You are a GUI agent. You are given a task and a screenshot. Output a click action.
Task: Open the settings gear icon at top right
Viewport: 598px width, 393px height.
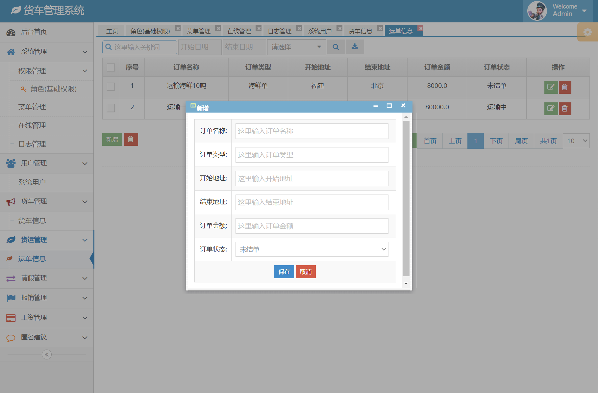tap(587, 32)
